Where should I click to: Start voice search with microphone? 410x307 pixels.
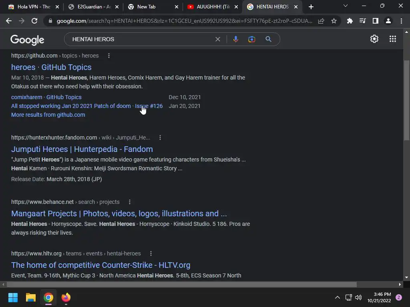pyautogui.click(x=235, y=39)
